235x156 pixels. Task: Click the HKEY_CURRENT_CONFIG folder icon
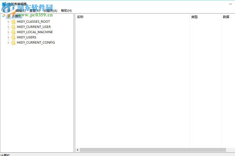coord(13,43)
